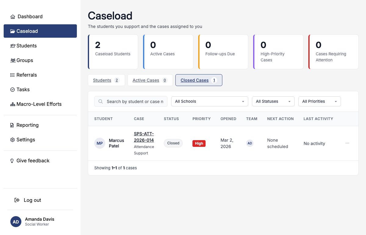
Task: Open Settings from the sidebar
Action: (40, 140)
